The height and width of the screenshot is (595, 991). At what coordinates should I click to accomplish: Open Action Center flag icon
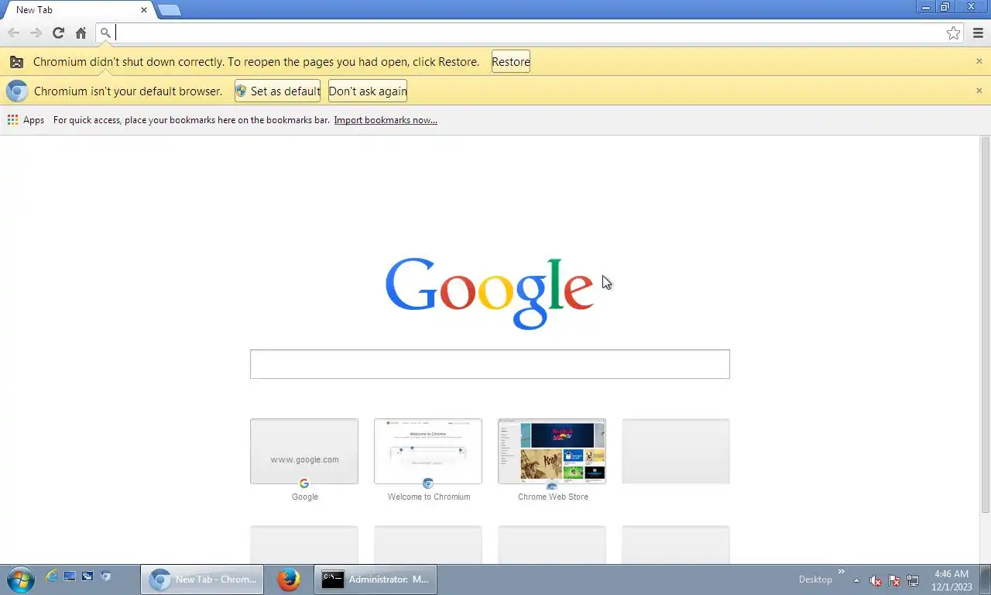[894, 580]
